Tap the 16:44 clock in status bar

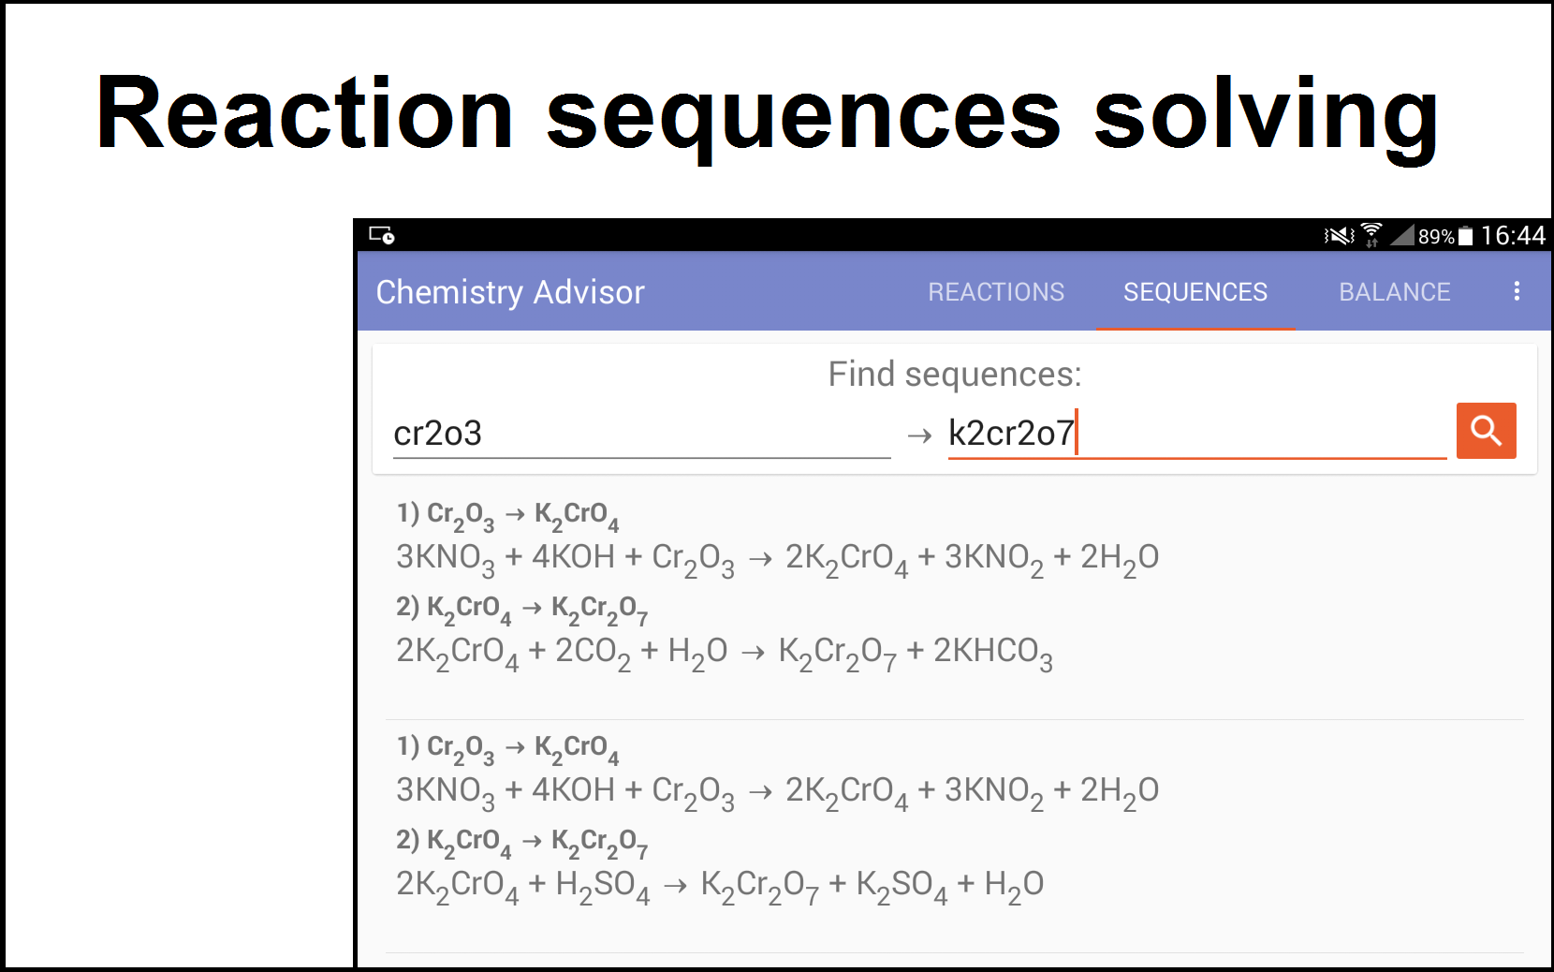pyautogui.click(x=1513, y=235)
